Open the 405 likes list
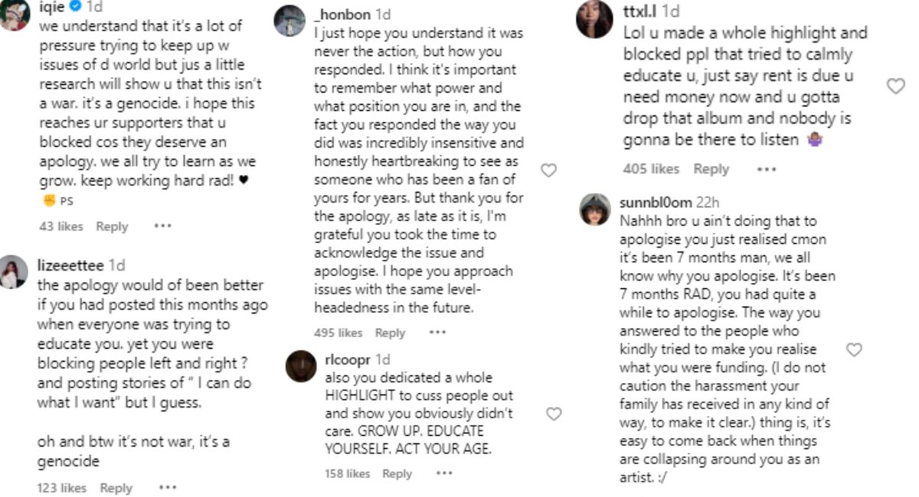This screenshot has width=919, height=497. click(x=651, y=169)
